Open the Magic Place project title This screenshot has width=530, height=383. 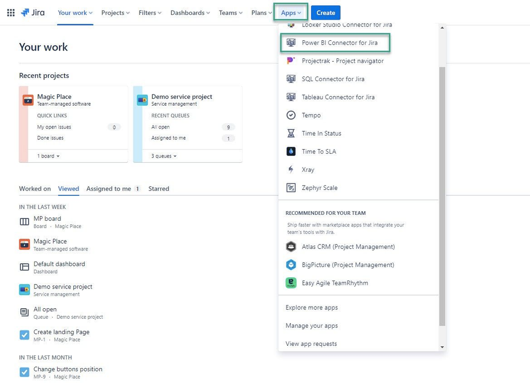(x=54, y=97)
